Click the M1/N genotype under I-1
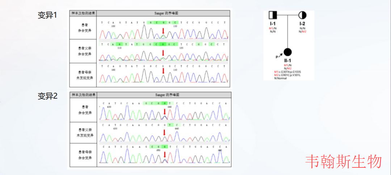This screenshot has height=175, width=391. (273, 28)
